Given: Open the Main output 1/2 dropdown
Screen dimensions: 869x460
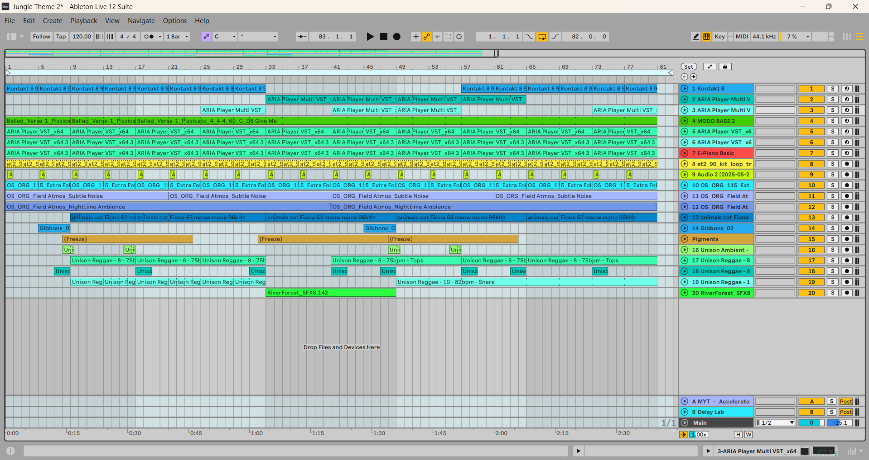Looking at the screenshot, I should (x=775, y=423).
